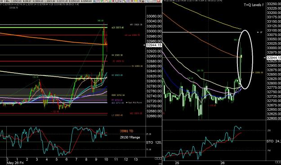Click the STO 120 indicator label on left chart

[x=154, y=143]
